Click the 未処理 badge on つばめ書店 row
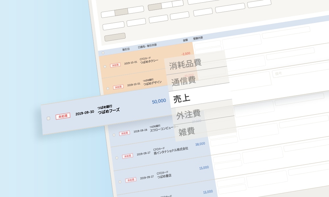 (x=130, y=180)
